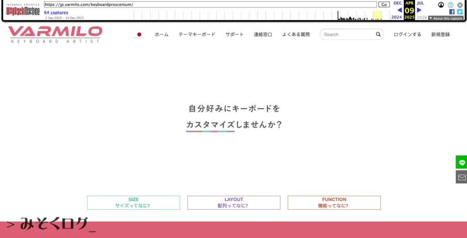Click the SIZE サイズってなに? button

(133, 203)
